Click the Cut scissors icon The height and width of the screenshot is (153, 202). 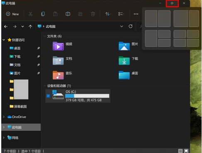30,14
